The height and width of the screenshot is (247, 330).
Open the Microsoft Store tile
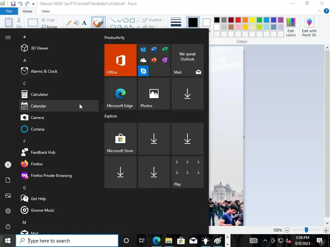tap(121, 139)
